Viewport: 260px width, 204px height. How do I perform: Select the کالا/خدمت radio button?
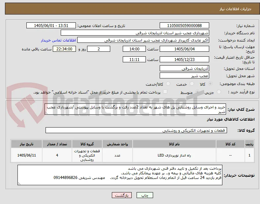click(x=168, y=84)
